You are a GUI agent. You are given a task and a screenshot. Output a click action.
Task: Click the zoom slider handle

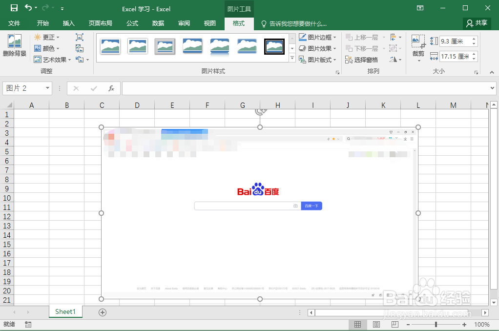(436, 324)
